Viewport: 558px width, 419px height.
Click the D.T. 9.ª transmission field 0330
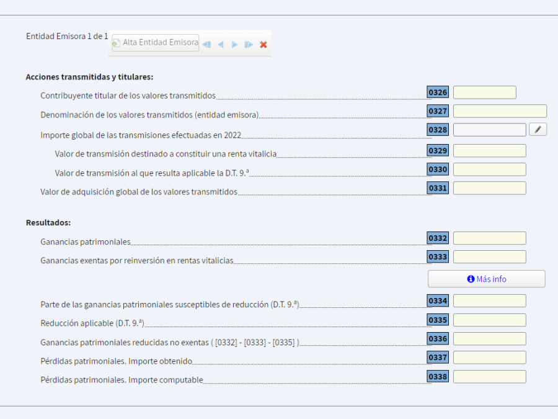(x=489, y=169)
